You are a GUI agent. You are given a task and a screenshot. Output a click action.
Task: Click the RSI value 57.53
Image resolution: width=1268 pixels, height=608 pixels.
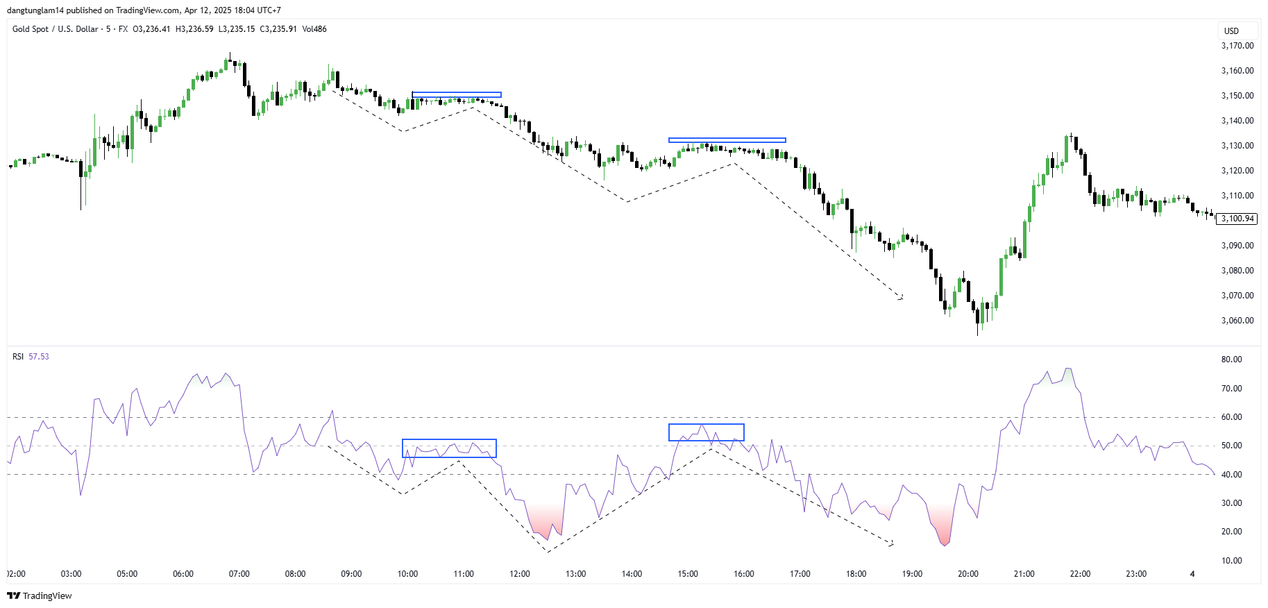click(x=39, y=357)
